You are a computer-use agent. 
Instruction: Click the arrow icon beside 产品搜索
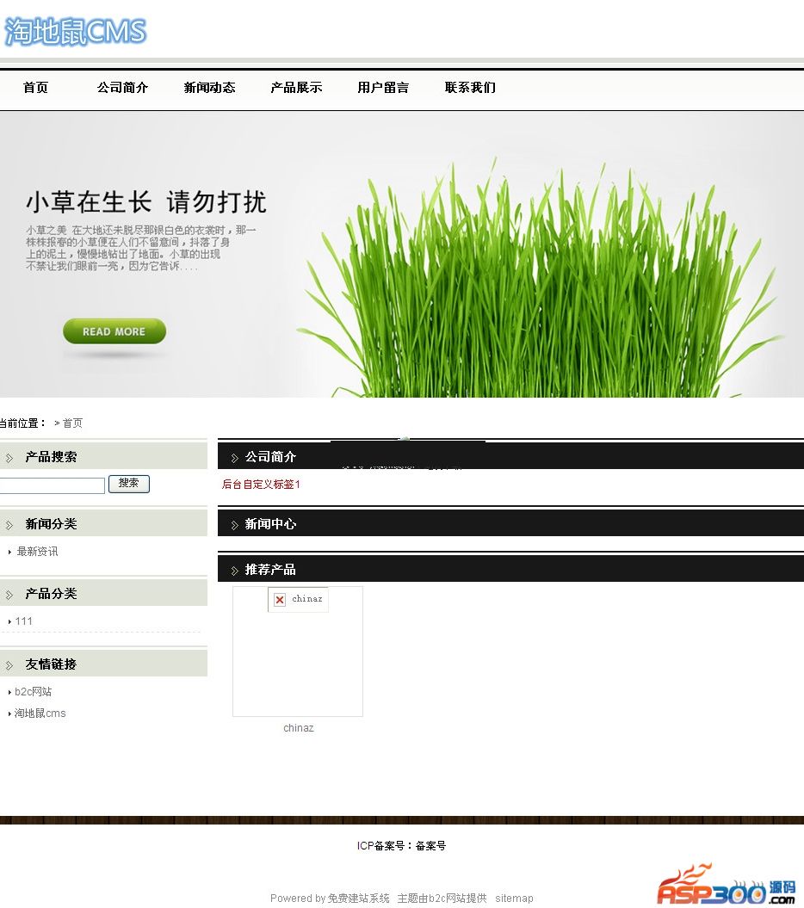point(9,458)
